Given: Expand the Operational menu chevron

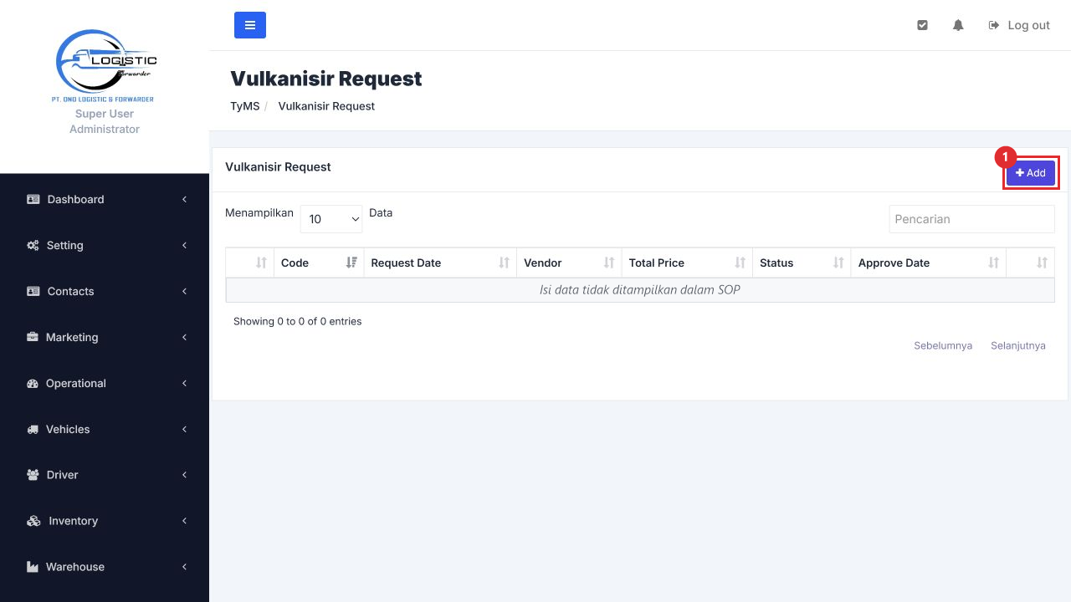Looking at the screenshot, I should point(184,383).
